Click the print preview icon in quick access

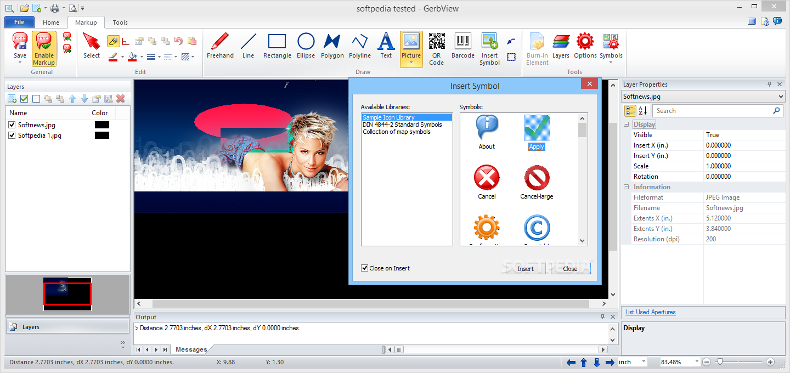[x=72, y=8]
